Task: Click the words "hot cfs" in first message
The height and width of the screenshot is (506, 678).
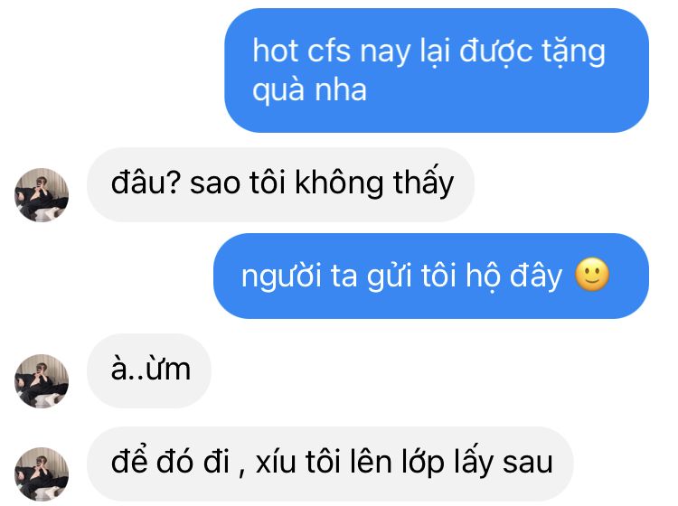Action: (x=301, y=51)
